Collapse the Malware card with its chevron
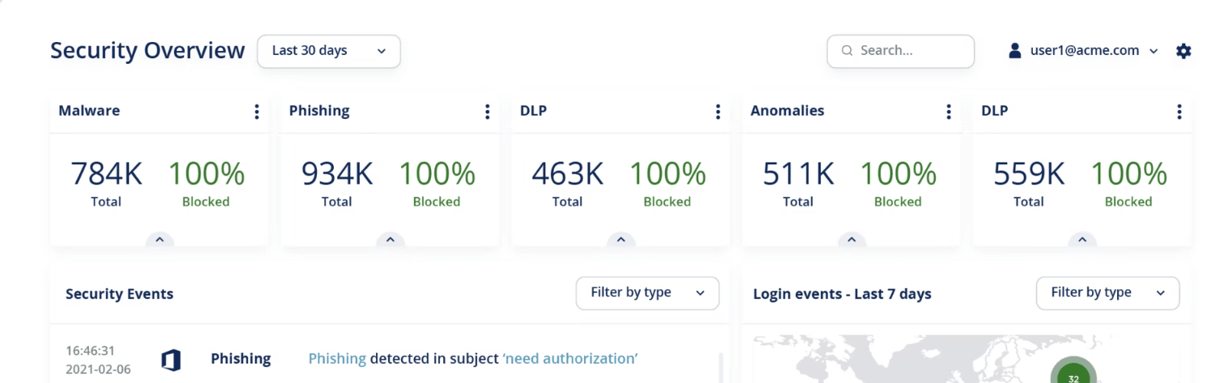The width and height of the screenshot is (1229, 383). coord(160,240)
